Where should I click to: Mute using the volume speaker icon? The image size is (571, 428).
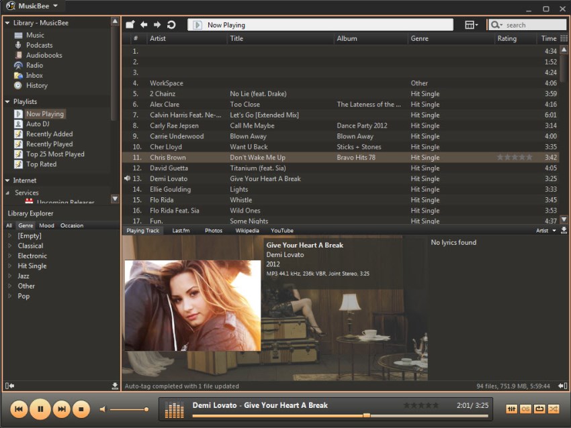(103, 409)
